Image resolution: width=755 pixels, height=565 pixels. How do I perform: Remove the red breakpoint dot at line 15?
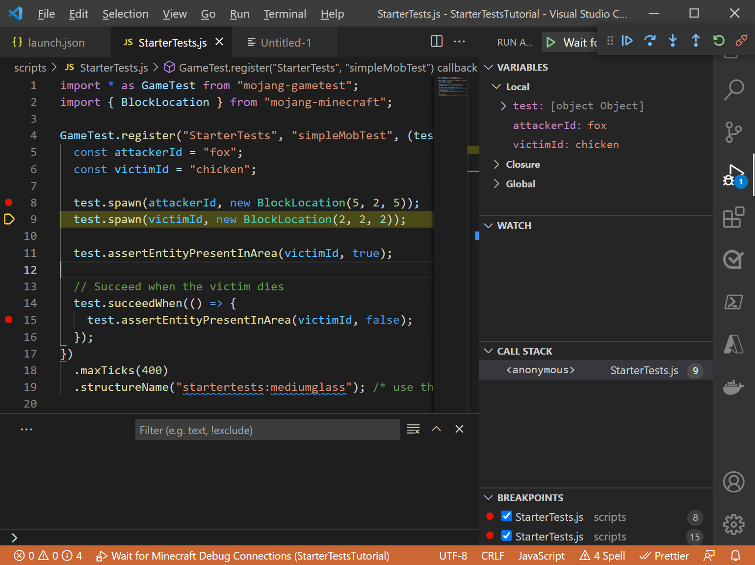(x=9, y=320)
